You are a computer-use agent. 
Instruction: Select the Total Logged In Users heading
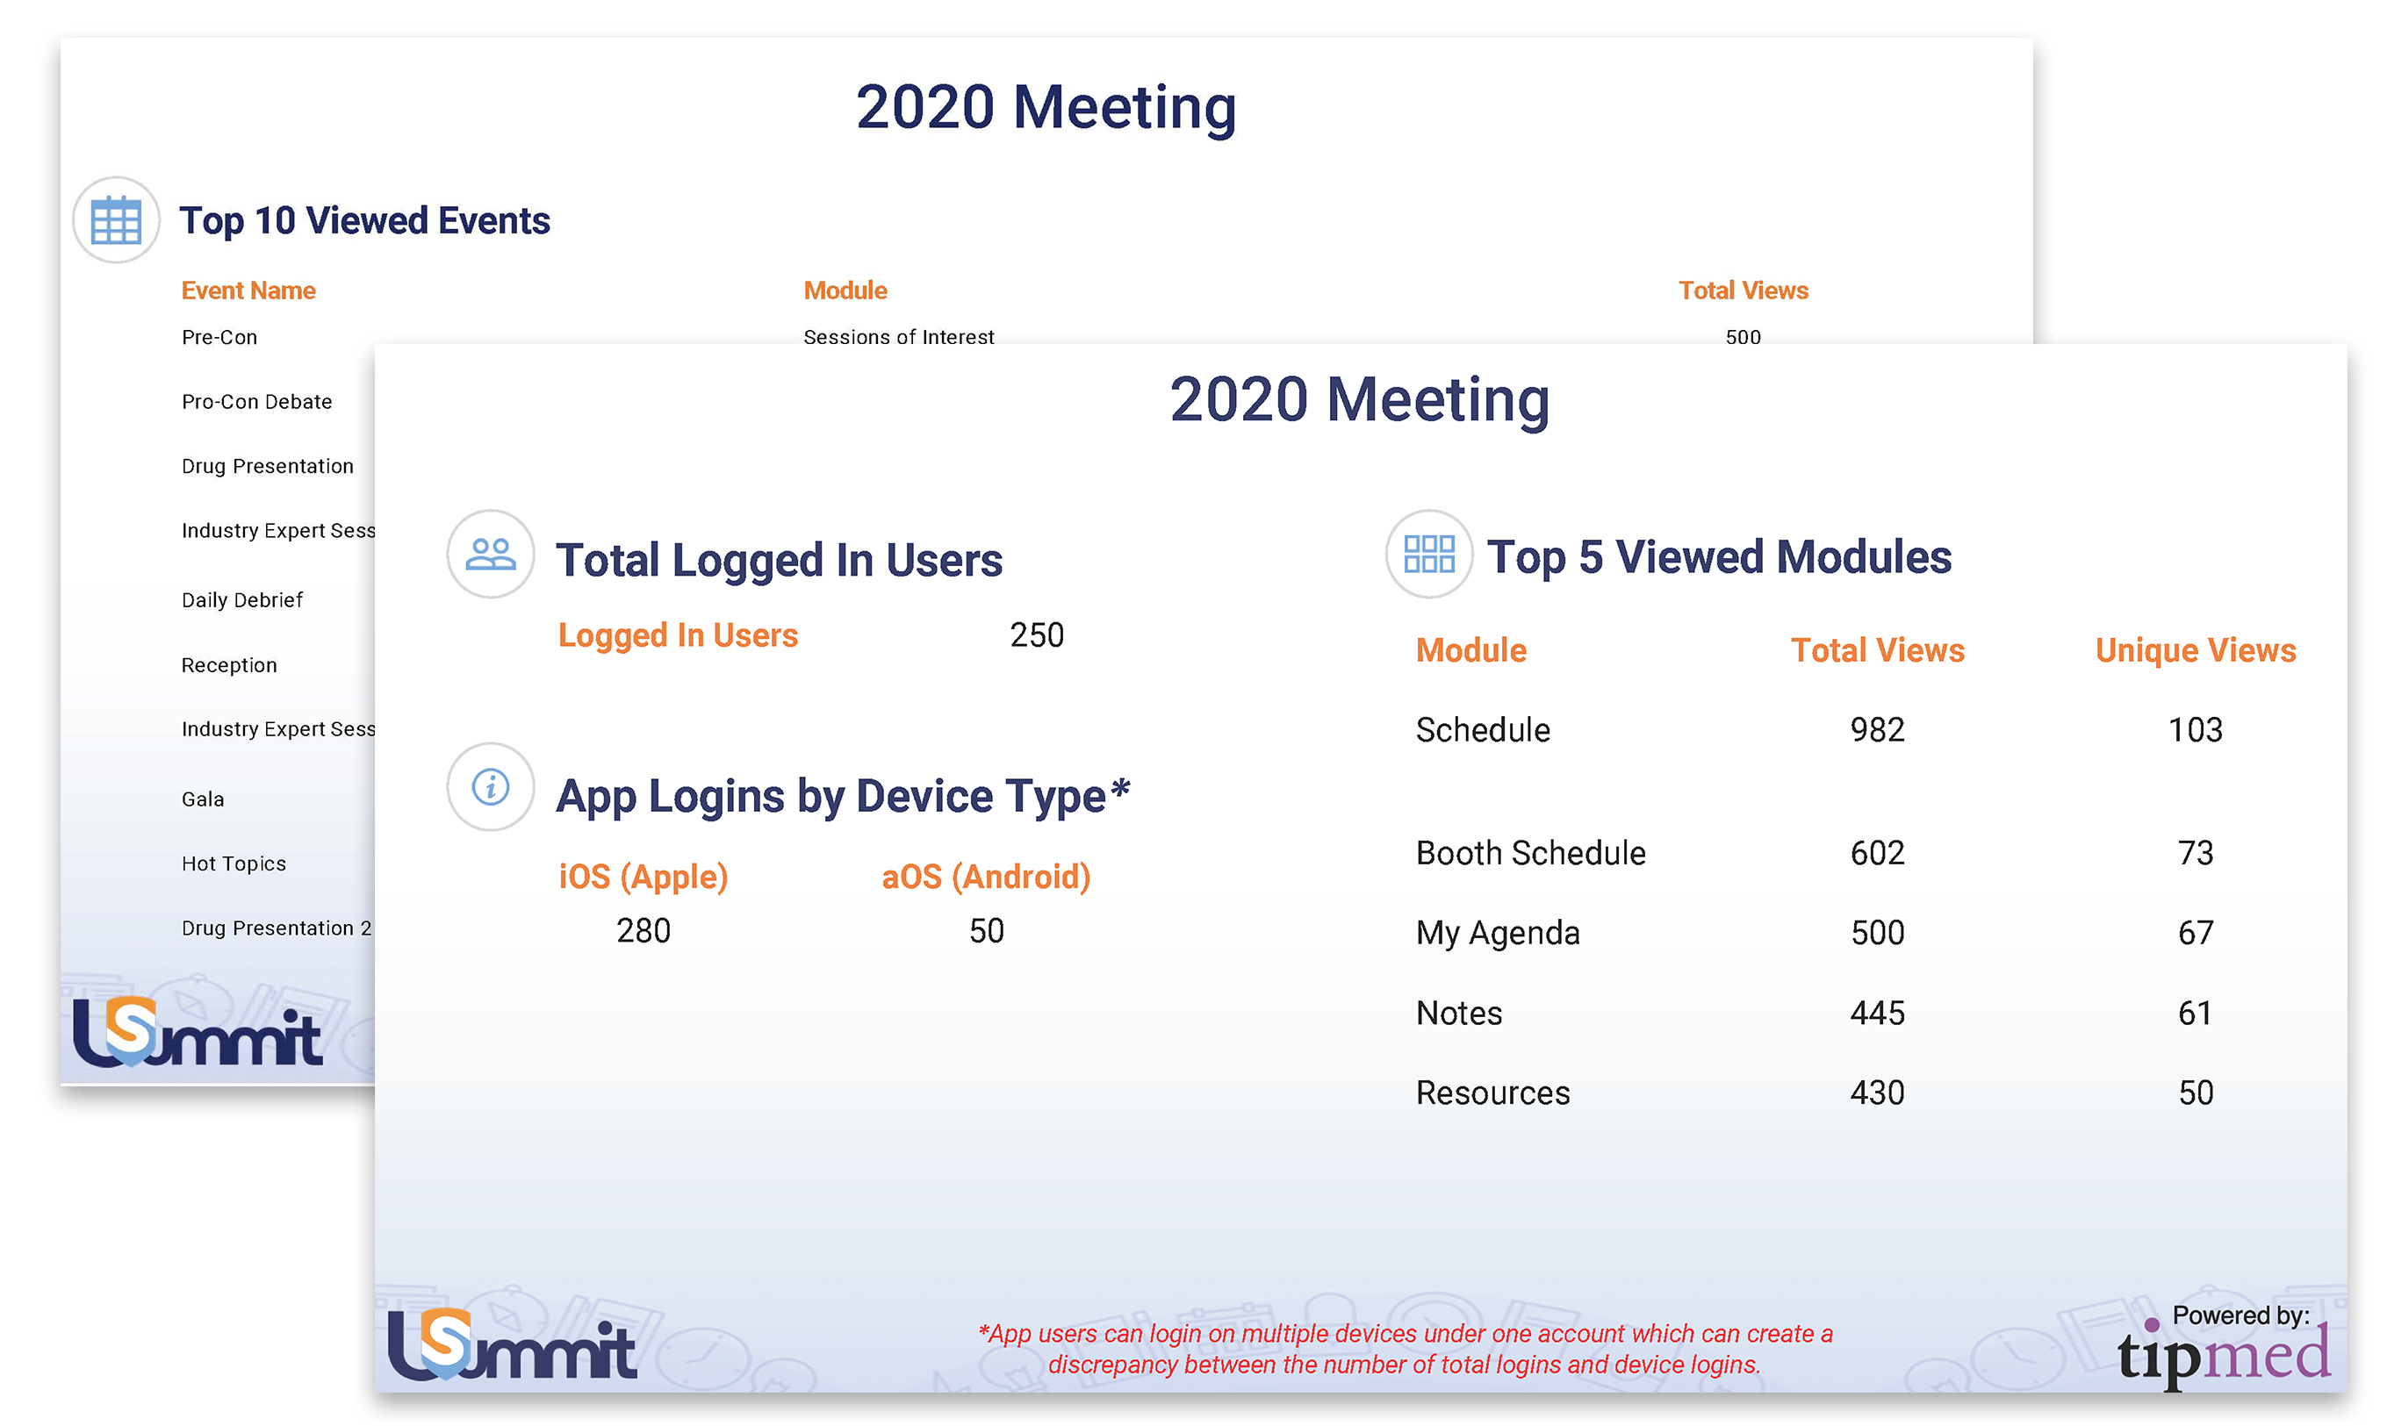779,560
